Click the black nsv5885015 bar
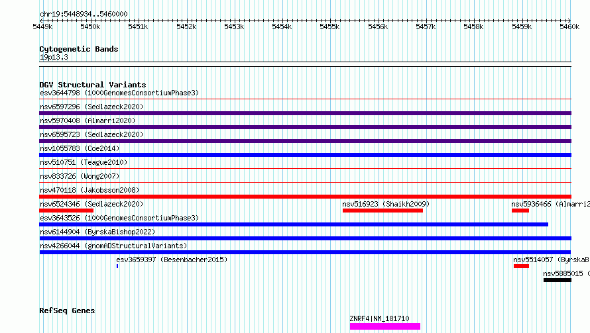Image resolution: width=590 pixels, height=333 pixels. (x=558, y=280)
